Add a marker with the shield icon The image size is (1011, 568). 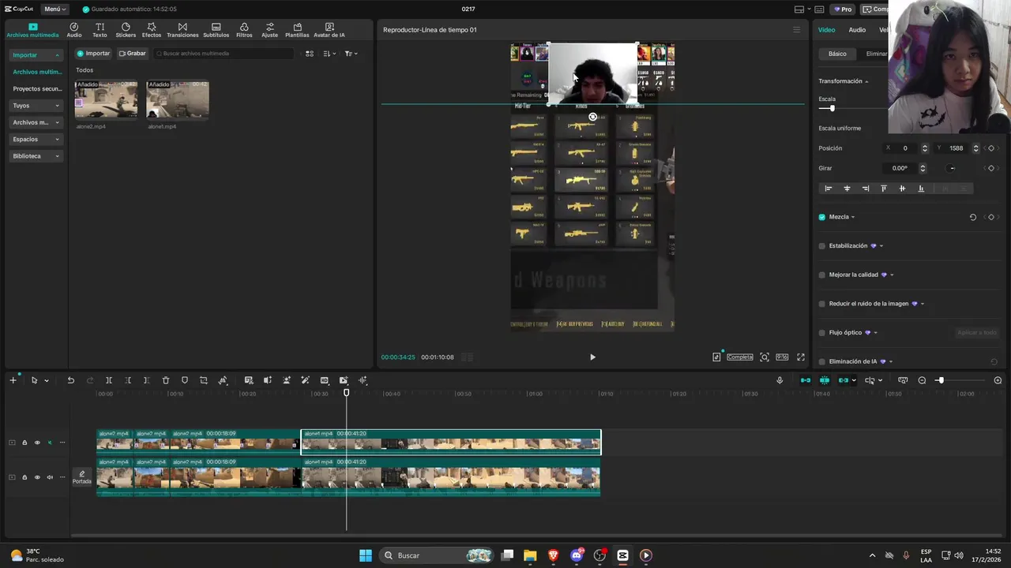pyautogui.click(x=185, y=380)
